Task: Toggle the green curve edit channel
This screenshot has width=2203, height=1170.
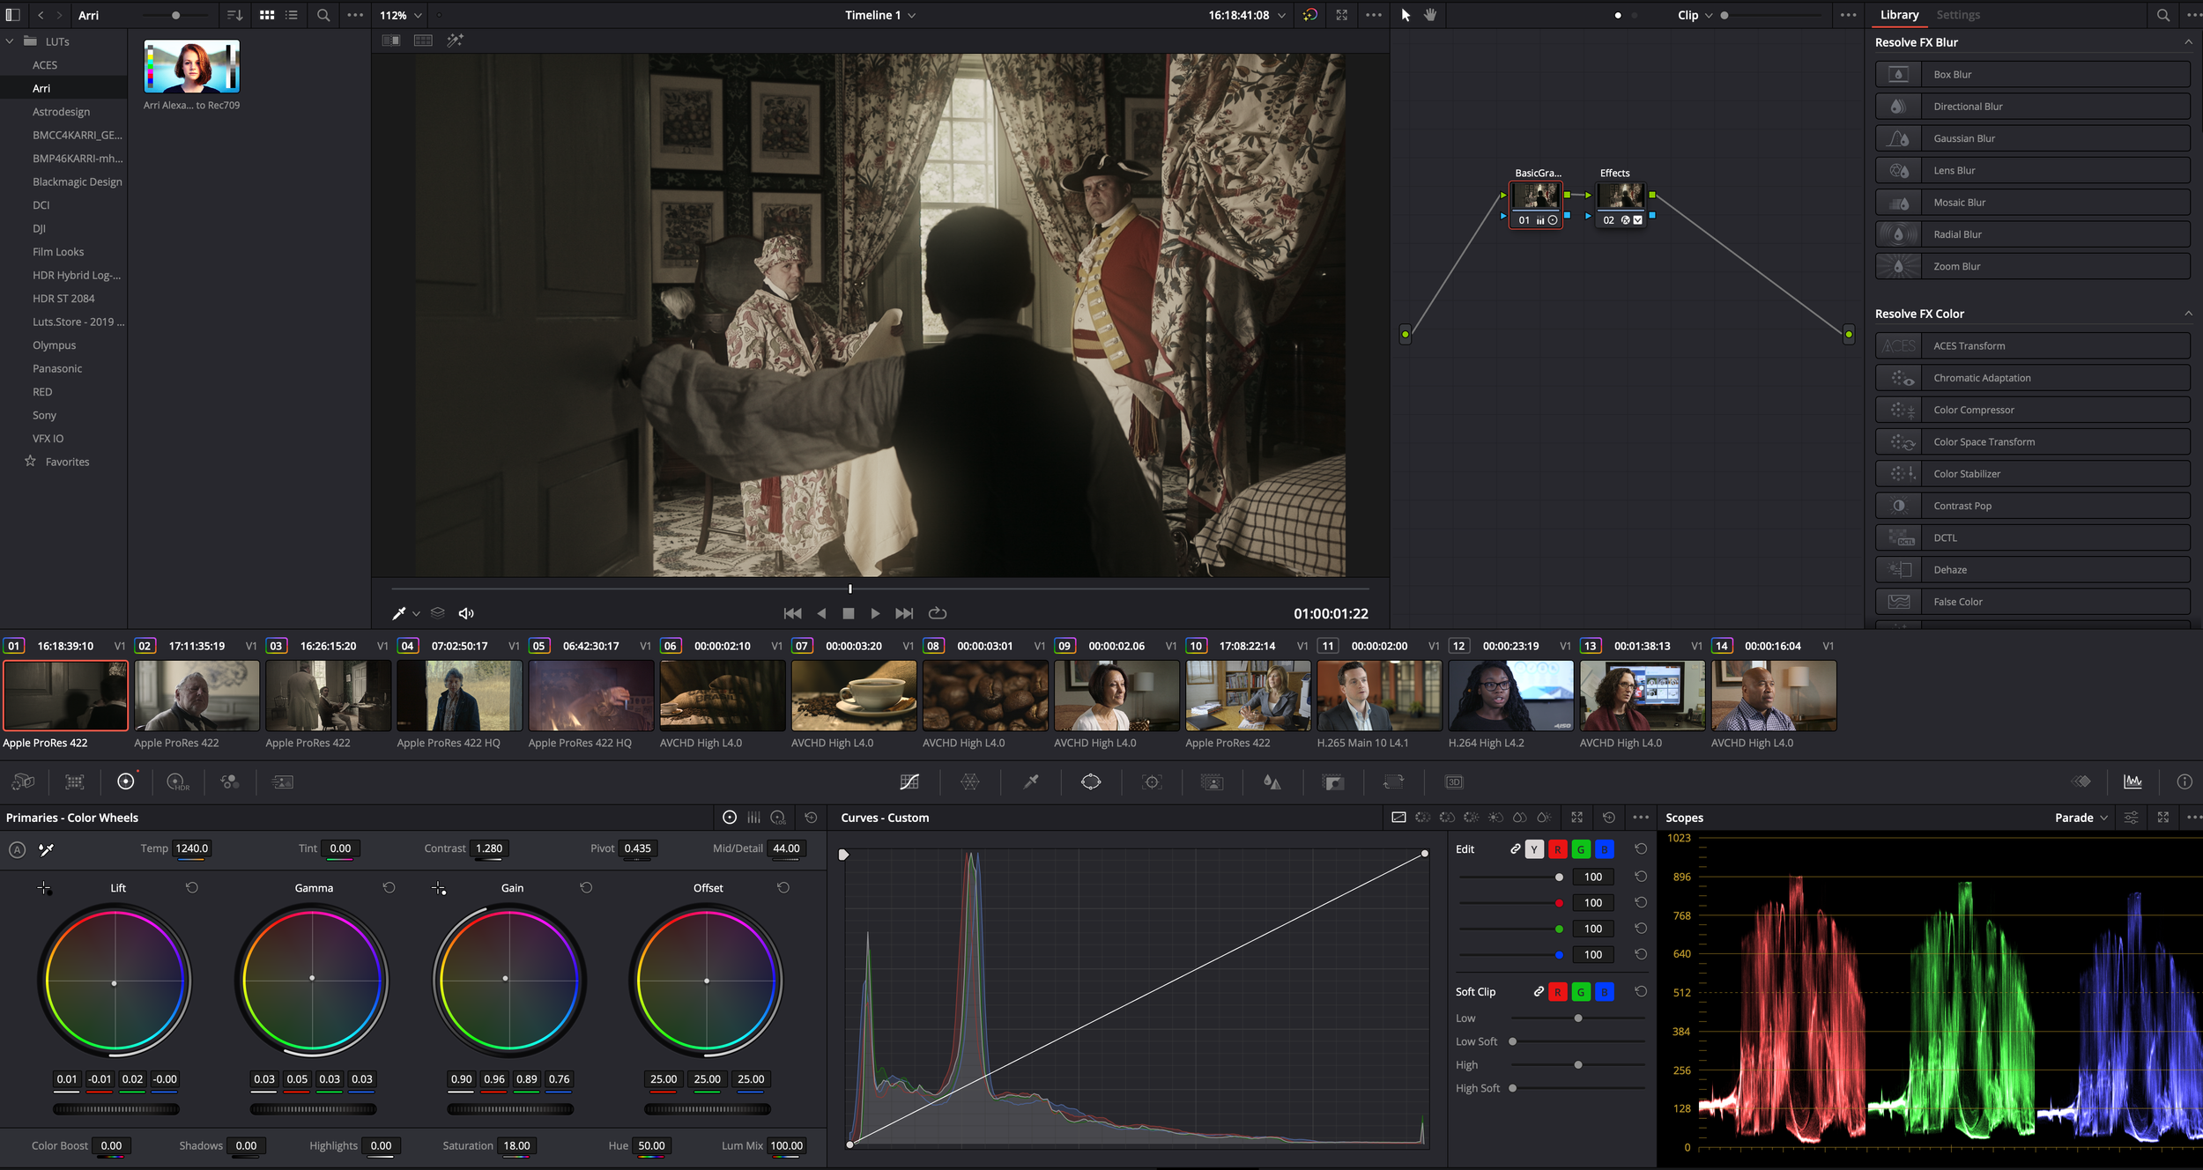Action: (x=1581, y=849)
